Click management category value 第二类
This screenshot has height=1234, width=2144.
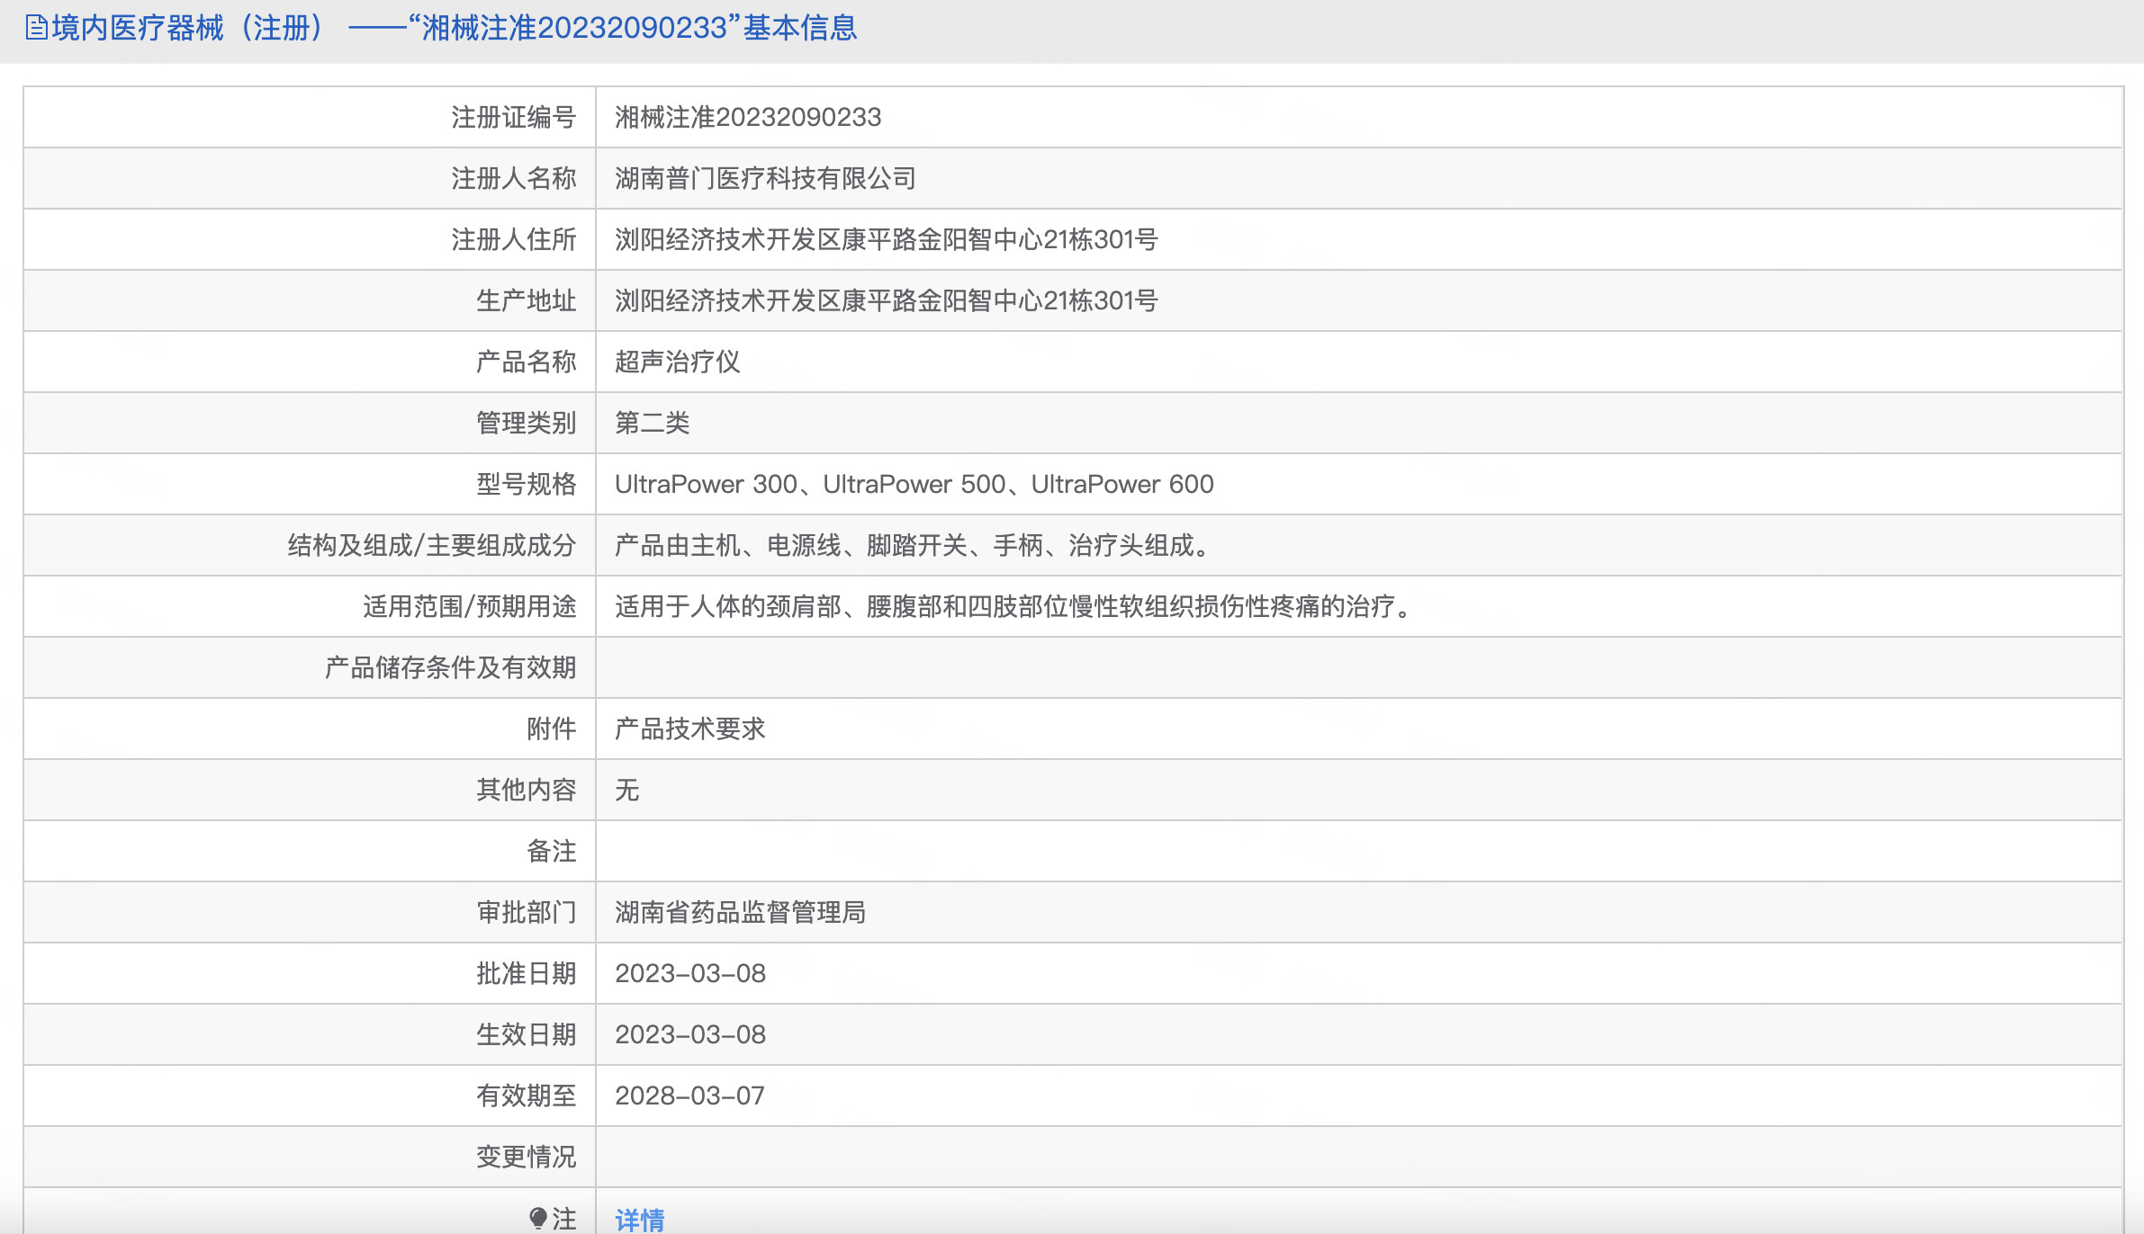click(653, 423)
